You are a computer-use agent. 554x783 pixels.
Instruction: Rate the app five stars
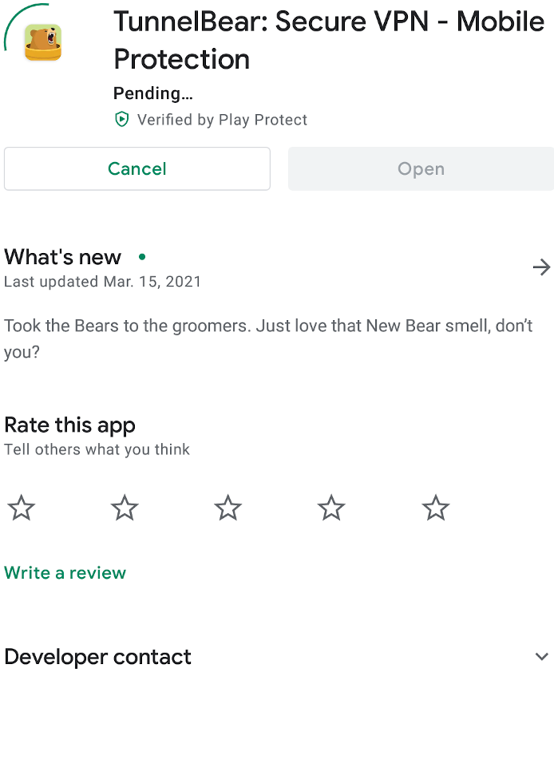(x=436, y=508)
